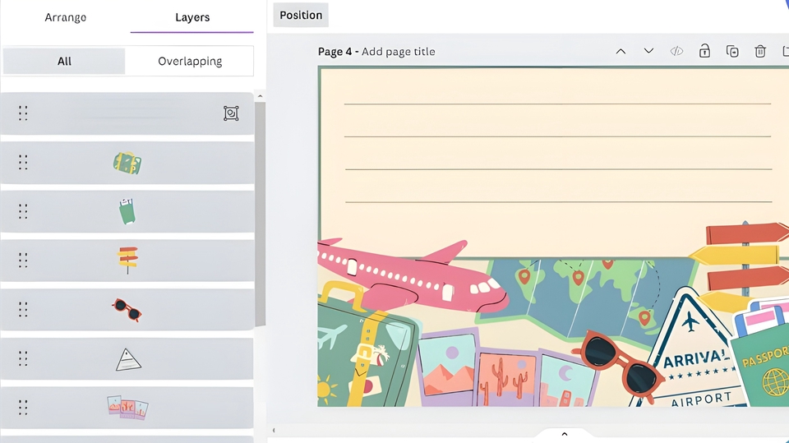Click the layers panel scrollbar thumb

coord(261,214)
